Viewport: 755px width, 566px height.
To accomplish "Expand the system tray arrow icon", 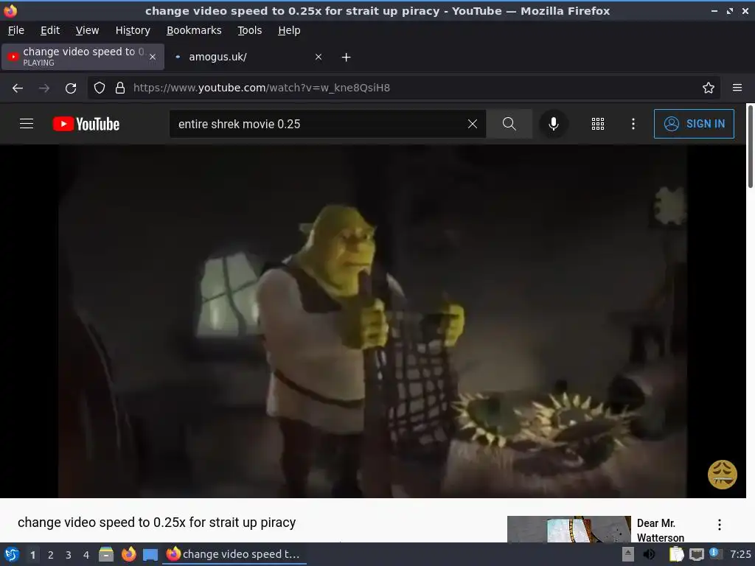I will click(x=628, y=554).
